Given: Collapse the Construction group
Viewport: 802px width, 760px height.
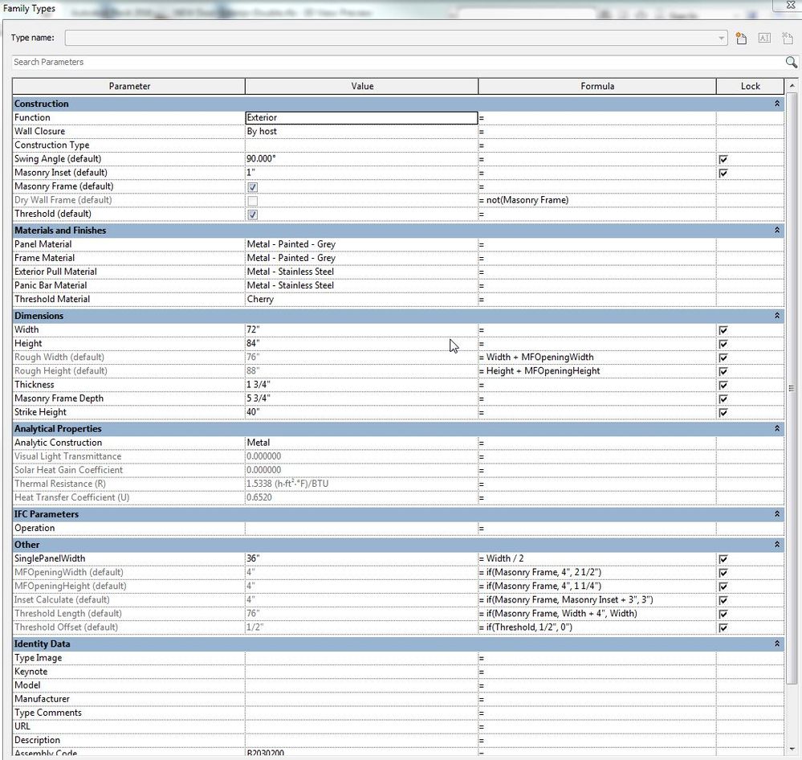Looking at the screenshot, I should point(777,104).
